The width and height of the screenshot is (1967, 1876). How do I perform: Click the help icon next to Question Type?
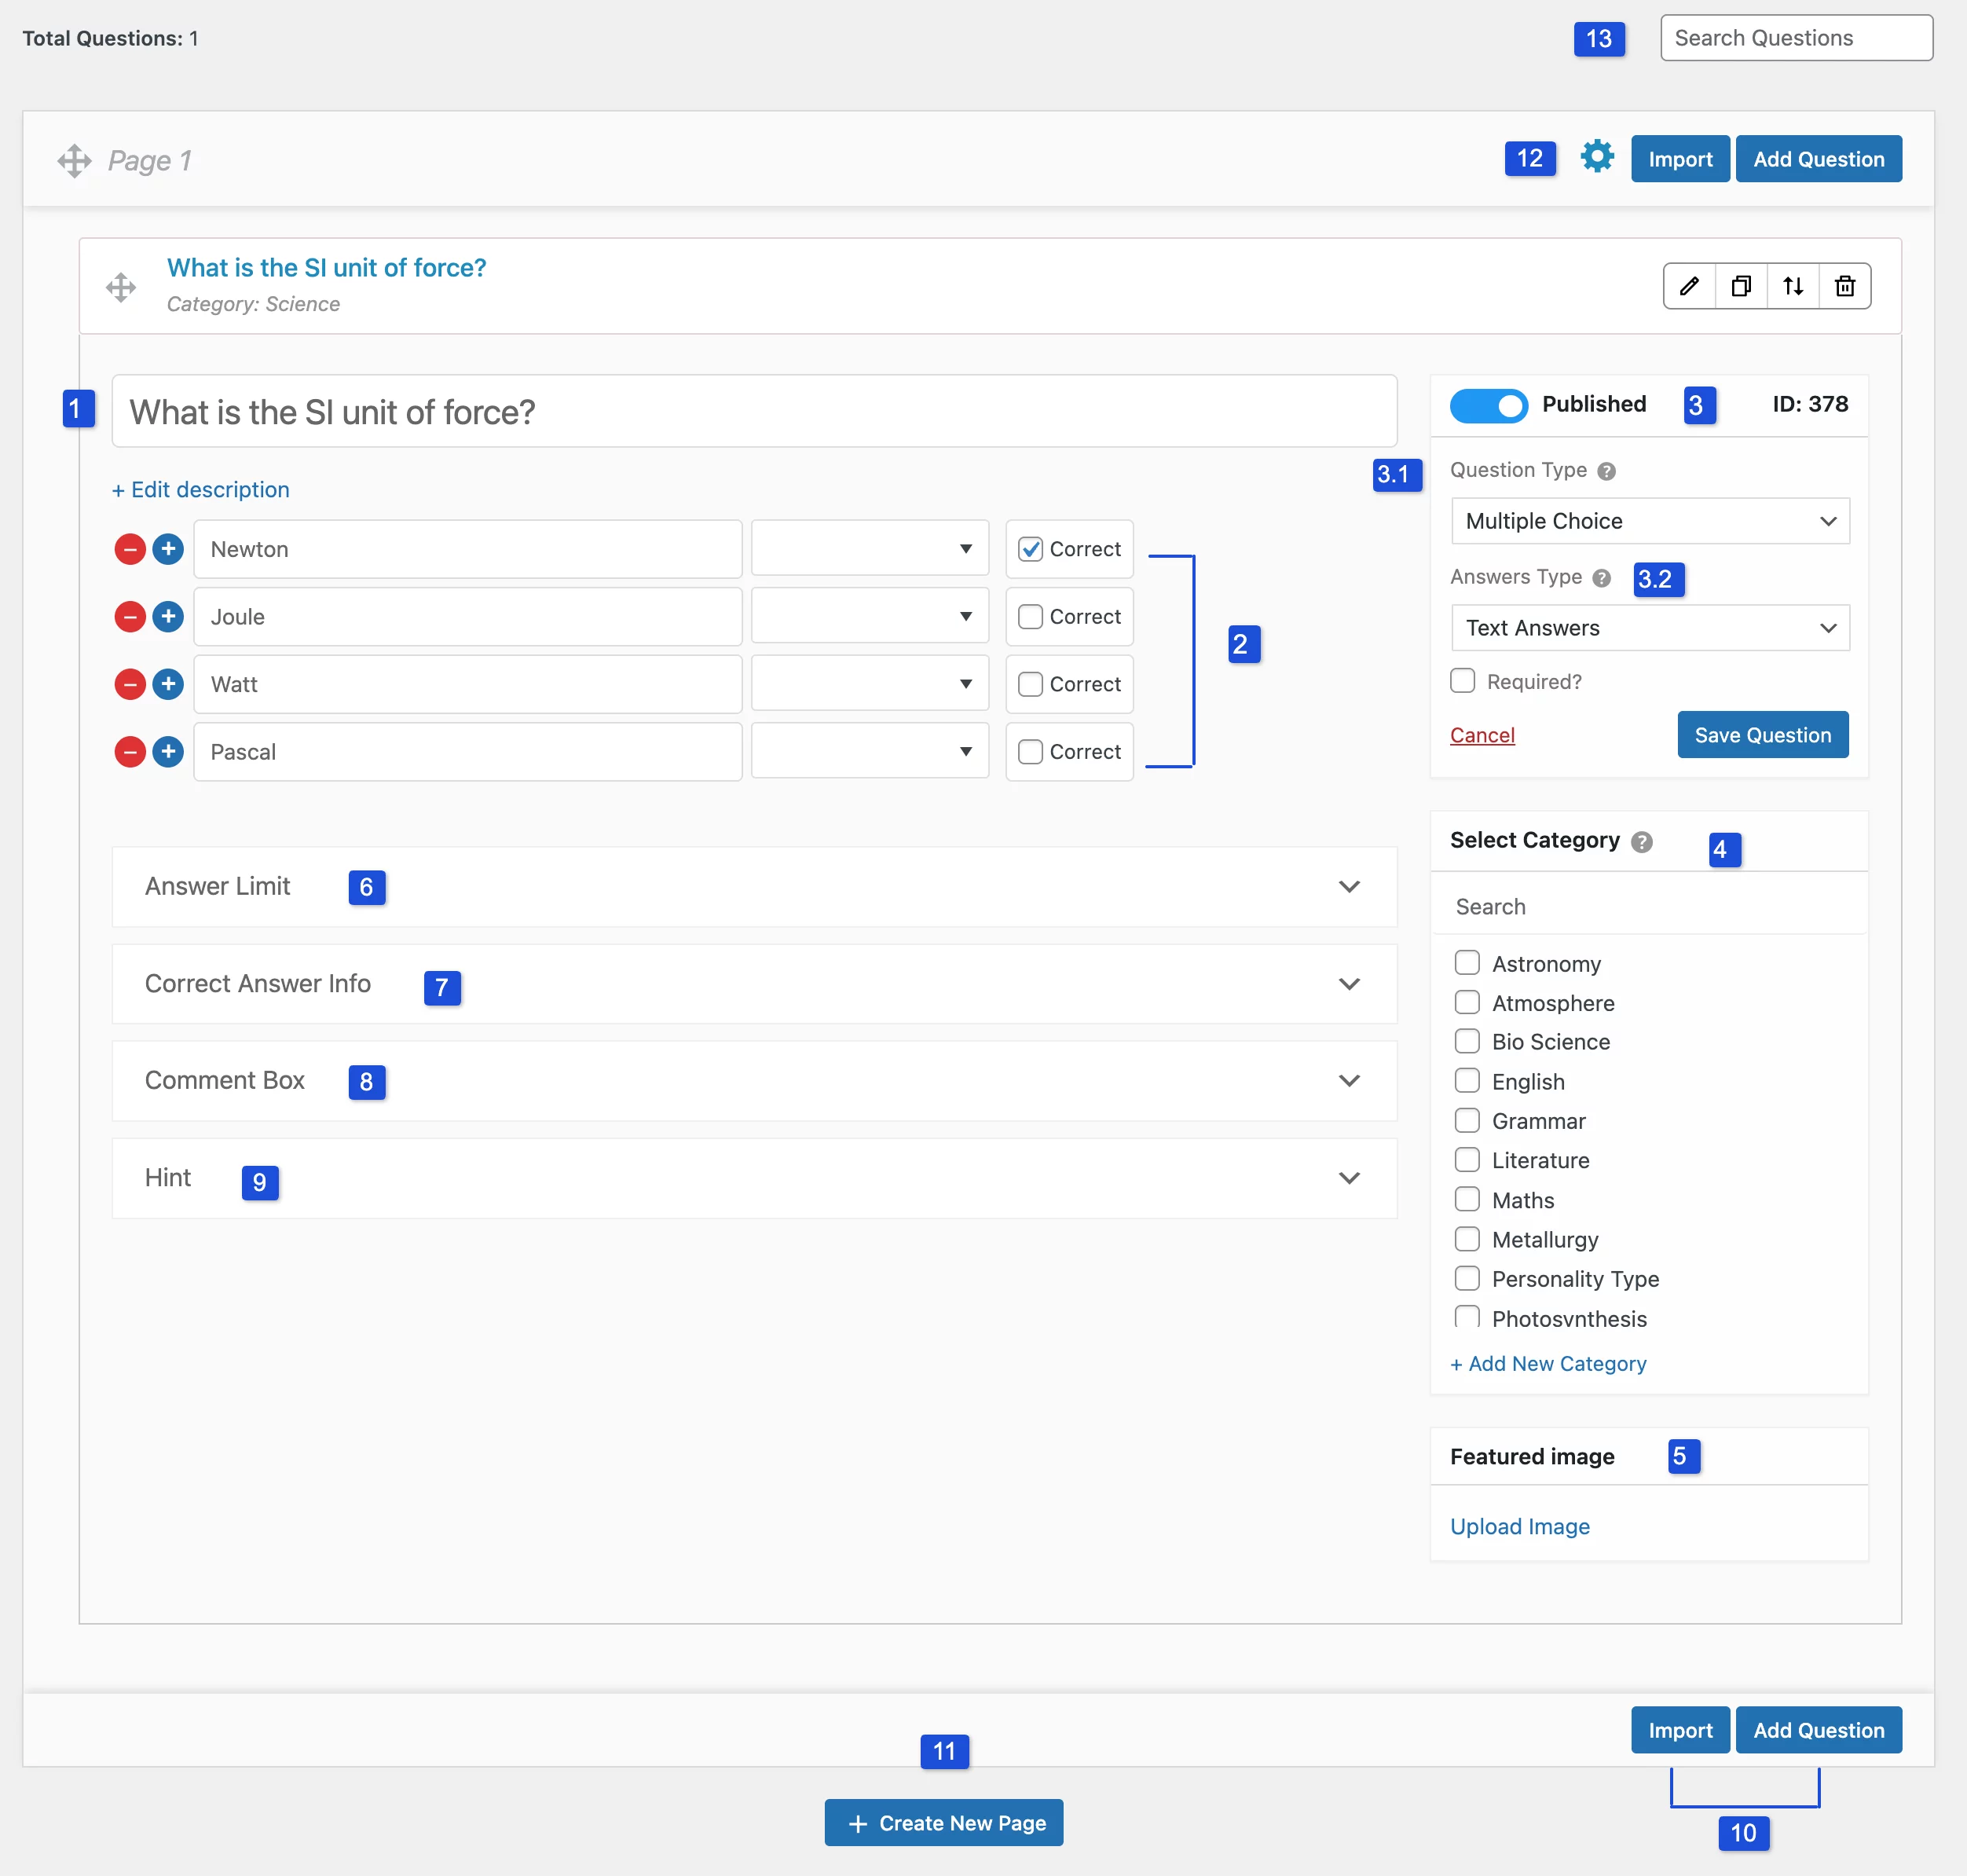point(1606,470)
